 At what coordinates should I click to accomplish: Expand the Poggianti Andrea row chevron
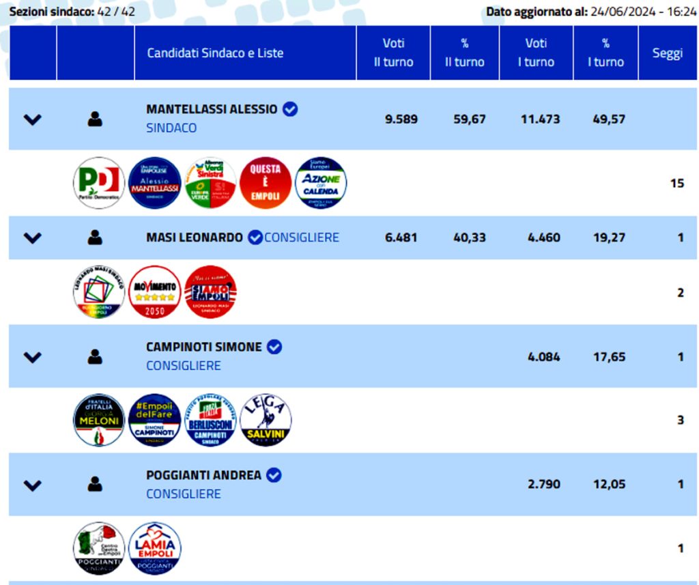coord(33,485)
